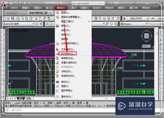The height and width of the screenshot is (118, 164).
Task: Open the 插入(I) menu
Action: (x=49, y=8)
